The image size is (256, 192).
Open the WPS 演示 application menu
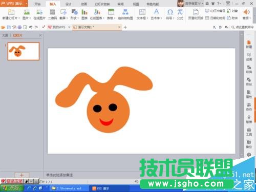(14, 4)
